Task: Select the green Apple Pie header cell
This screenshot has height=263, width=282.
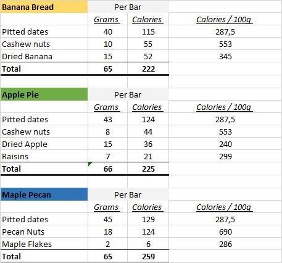Action: pyautogui.click(x=44, y=94)
